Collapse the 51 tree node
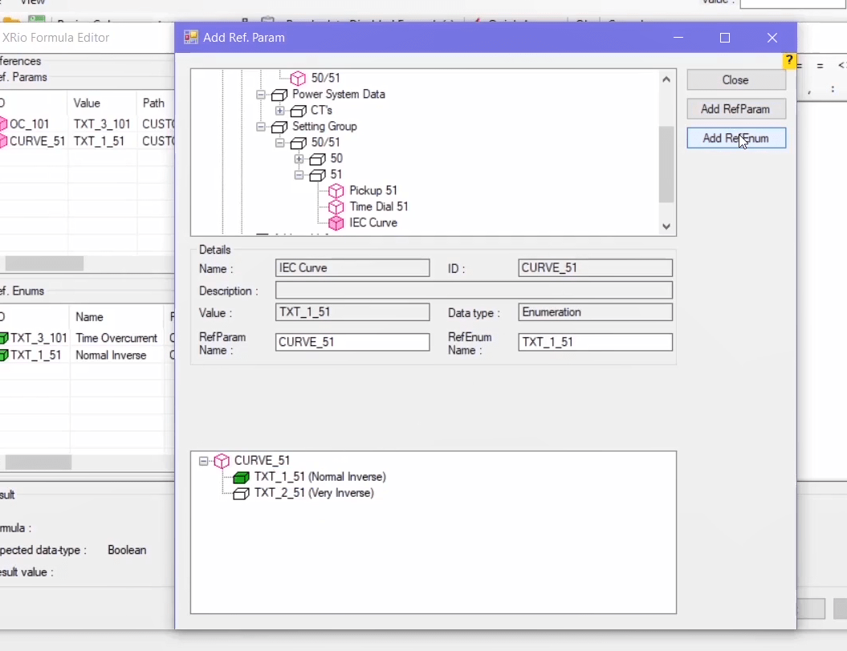Viewport: 847px width, 651px height. (x=299, y=175)
